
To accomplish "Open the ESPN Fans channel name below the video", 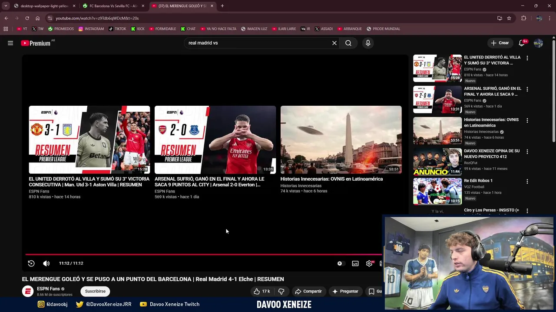I will click(48, 289).
